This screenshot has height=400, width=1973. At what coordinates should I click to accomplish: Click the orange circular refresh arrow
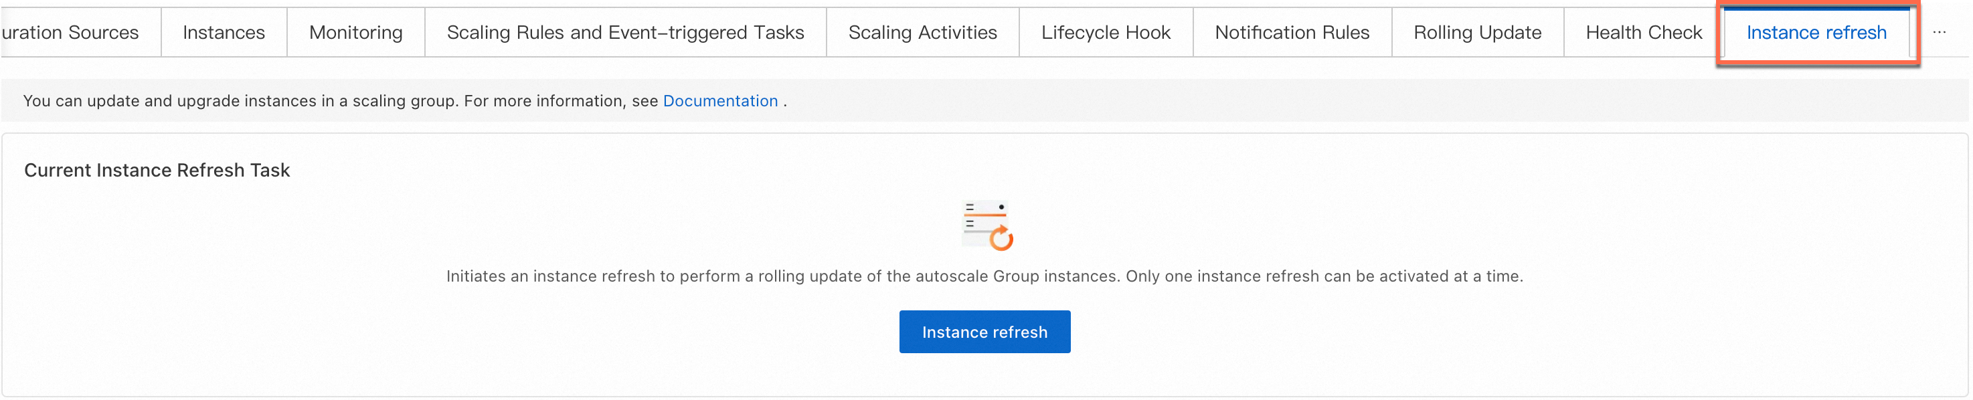1002,239
